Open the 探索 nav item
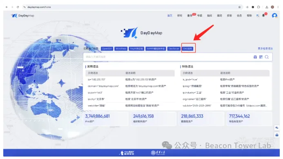Image resolution: width=283 pixels, height=159 pixels. click(229, 15)
